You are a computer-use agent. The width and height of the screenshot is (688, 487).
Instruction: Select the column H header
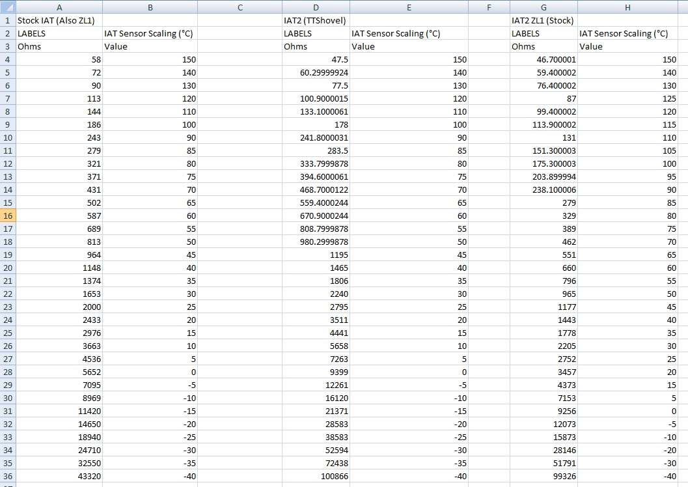tap(627, 7)
